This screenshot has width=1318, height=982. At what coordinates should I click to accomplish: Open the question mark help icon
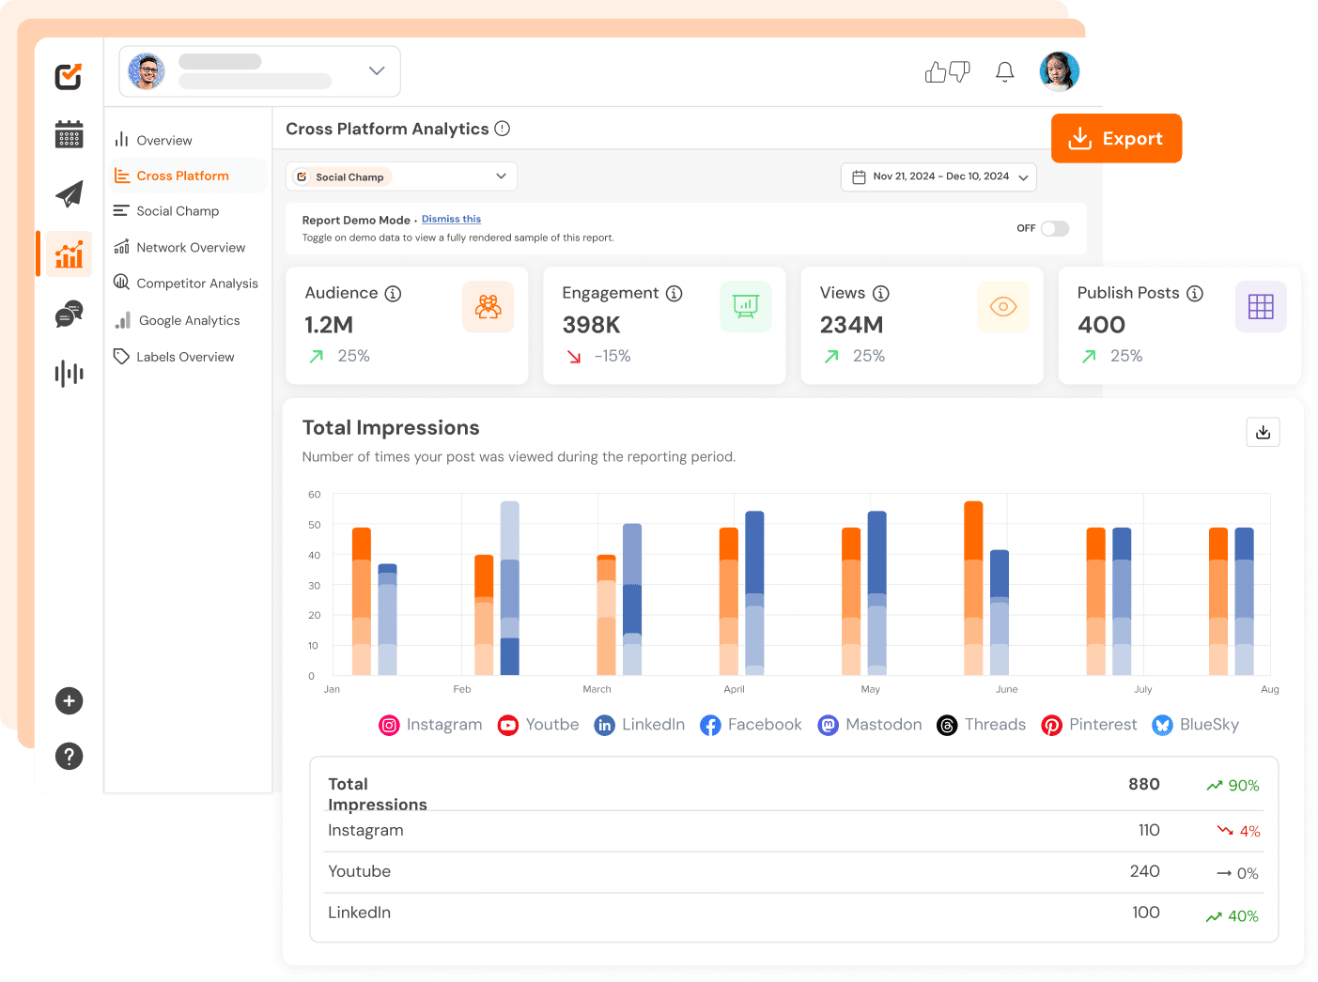pos(69,756)
